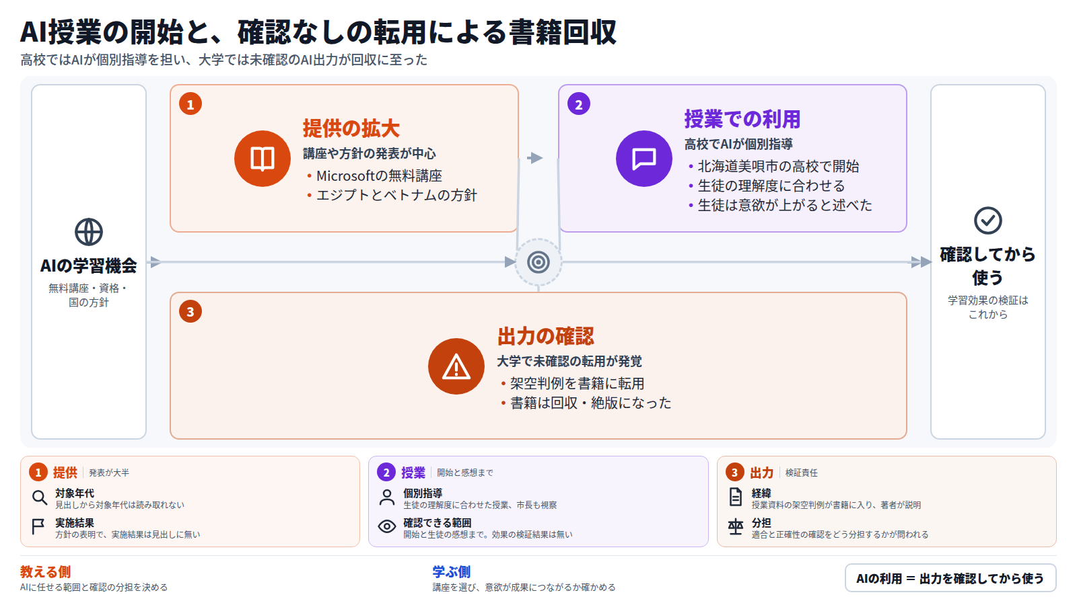
Task: Click the 書籍は回収・絶版になった bullet
Action: (586, 403)
